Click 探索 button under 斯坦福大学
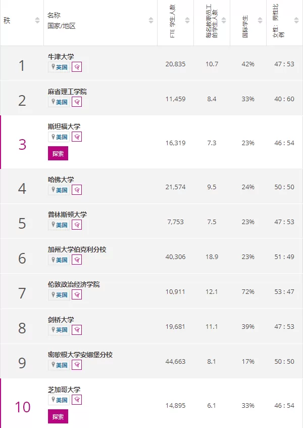 [x=58, y=153]
